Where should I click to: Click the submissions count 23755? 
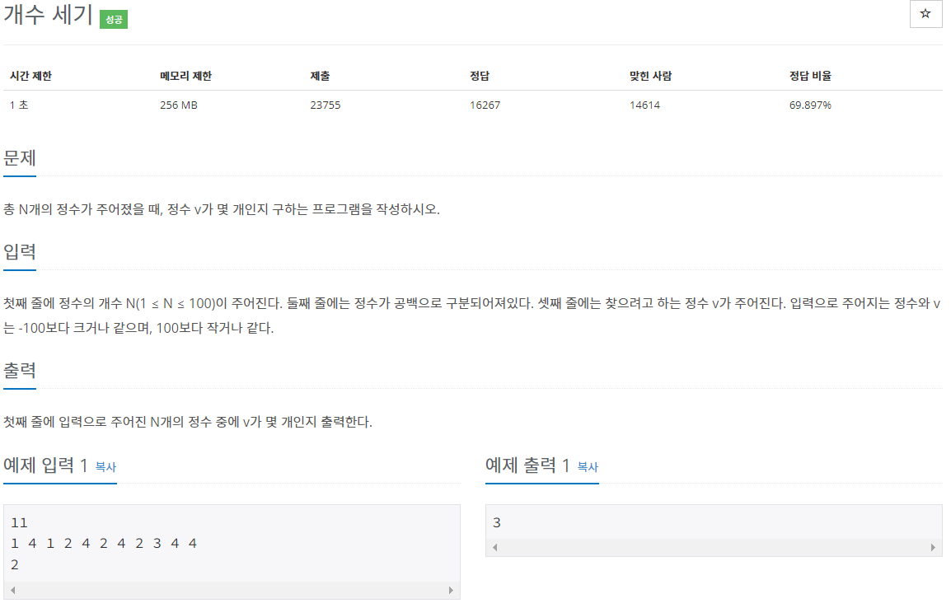pos(325,105)
